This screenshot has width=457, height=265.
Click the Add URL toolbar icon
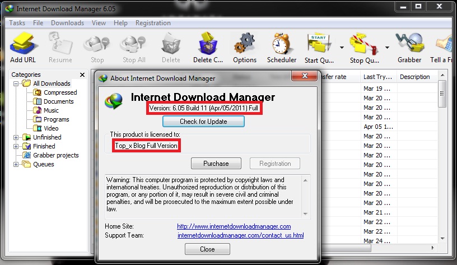(x=23, y=48)
